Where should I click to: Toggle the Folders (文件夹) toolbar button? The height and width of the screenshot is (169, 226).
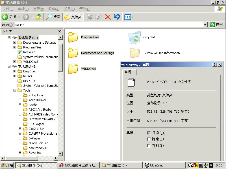[73, 17]
